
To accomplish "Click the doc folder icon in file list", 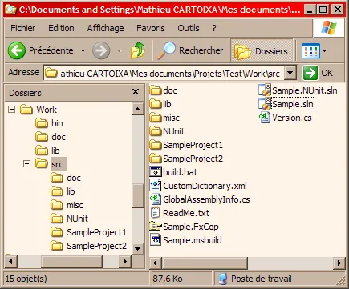I will click(156, 90).
